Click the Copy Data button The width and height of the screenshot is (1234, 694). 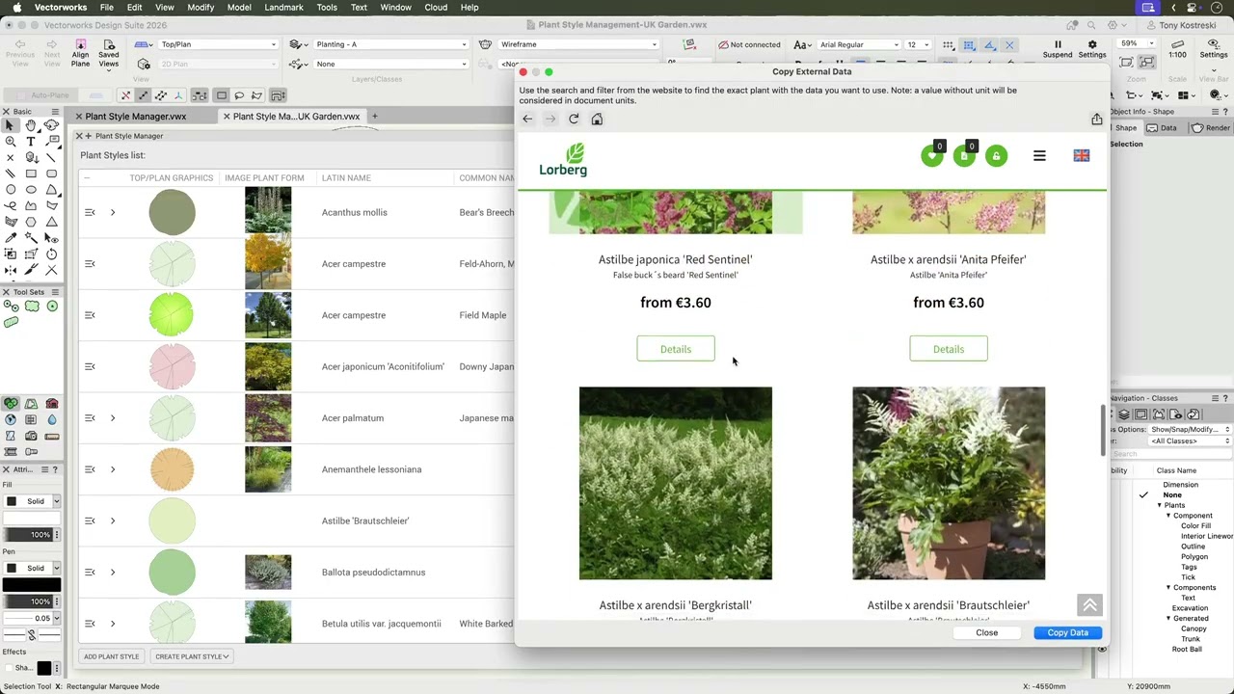click(x=1067, y=632)
